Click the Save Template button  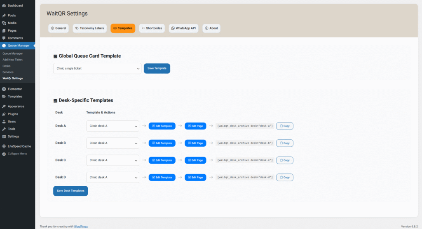[x=157, y=69]
